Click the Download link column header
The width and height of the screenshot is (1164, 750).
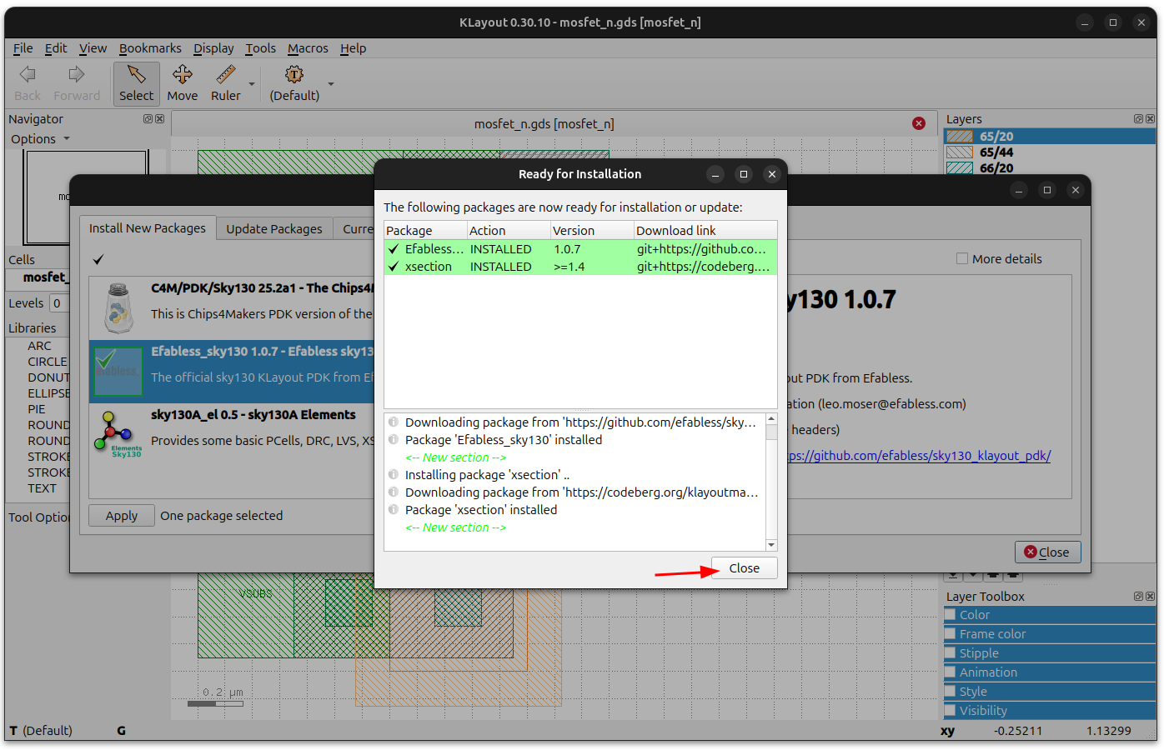click(705, 231)
